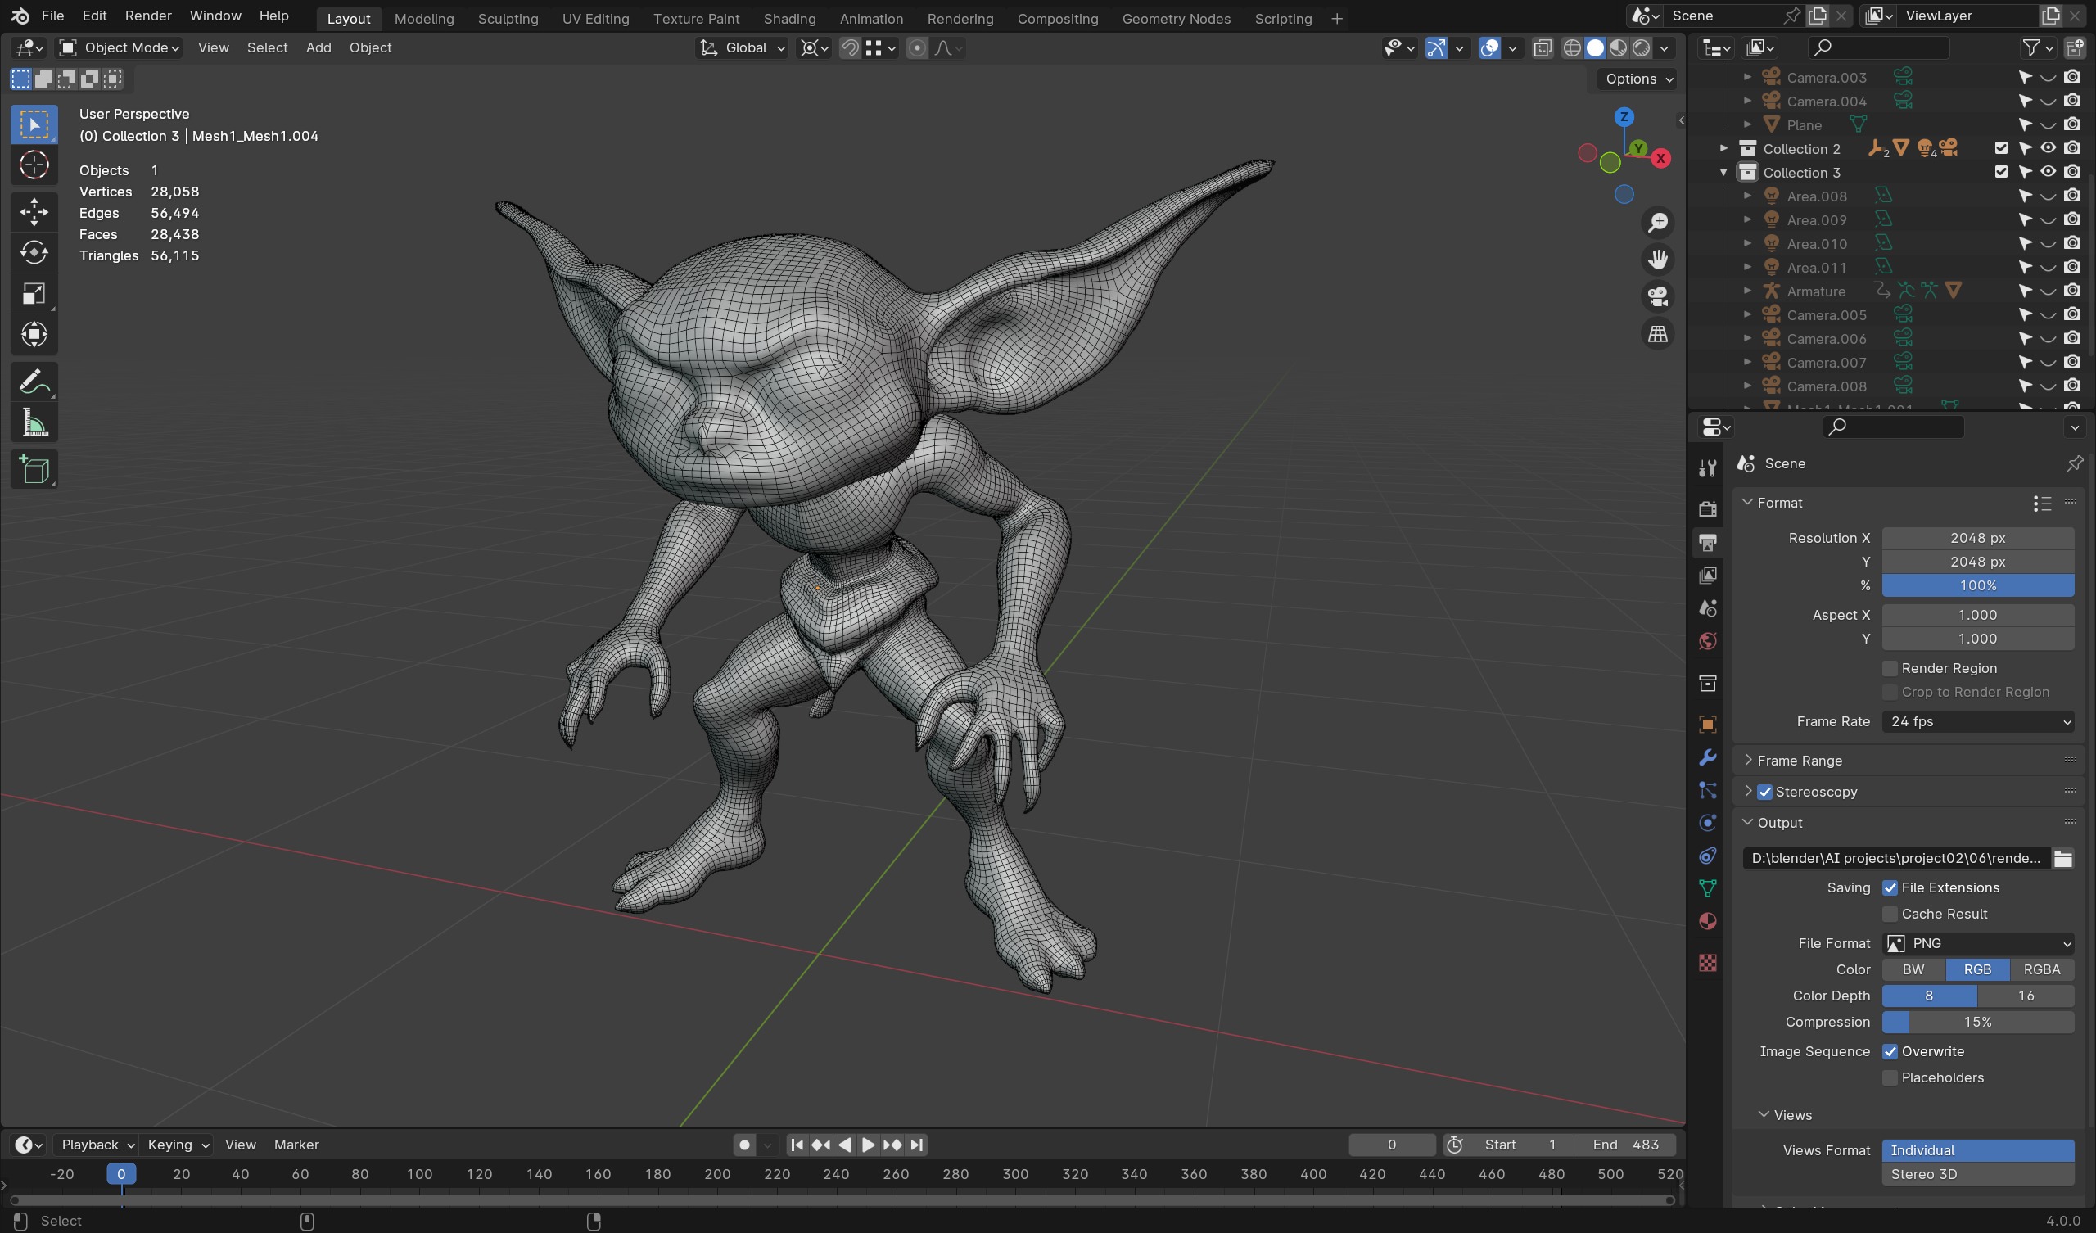Open the Texture properties checker tab
The image size is (2096, 1233).
(1708, 963)
